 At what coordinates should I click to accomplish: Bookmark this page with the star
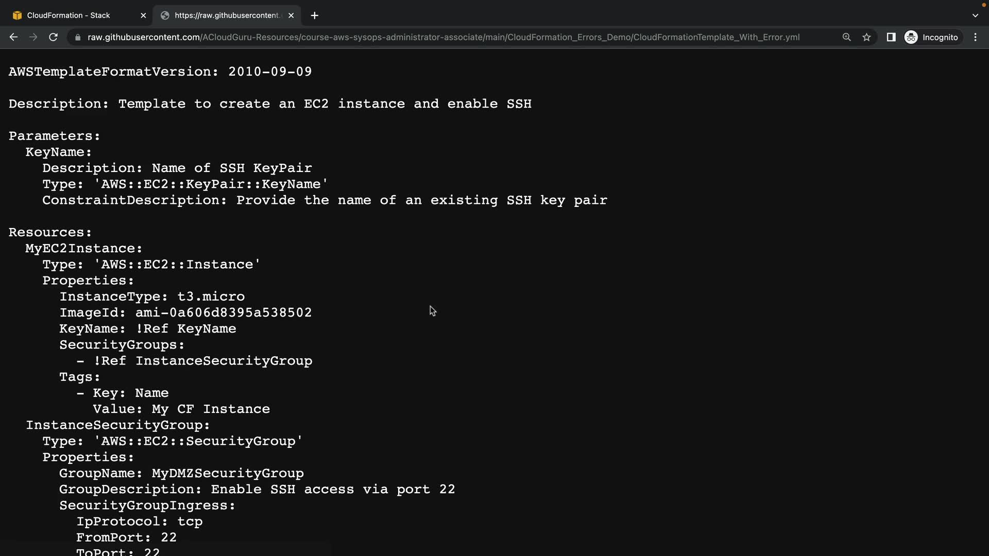tap(866, 37)
